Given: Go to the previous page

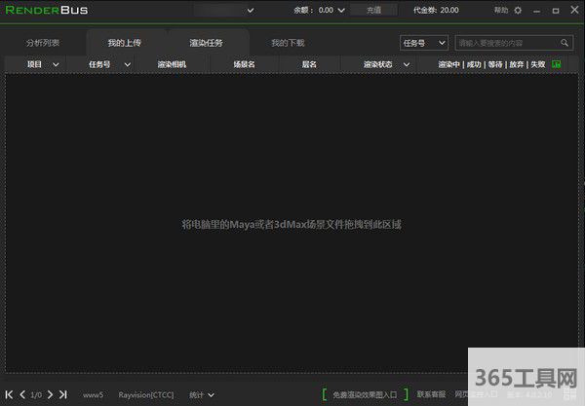Looking at the screenshot, I should [22, 394].
